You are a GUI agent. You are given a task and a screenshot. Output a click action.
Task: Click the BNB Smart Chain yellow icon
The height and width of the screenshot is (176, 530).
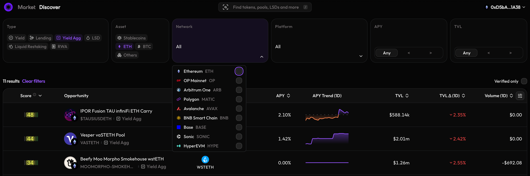pos(179,118)
